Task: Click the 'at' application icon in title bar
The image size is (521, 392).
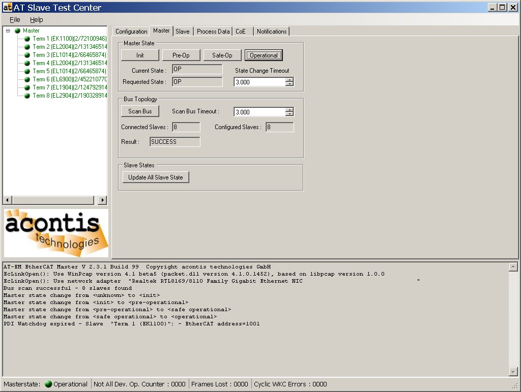Action: pos(7,7)
